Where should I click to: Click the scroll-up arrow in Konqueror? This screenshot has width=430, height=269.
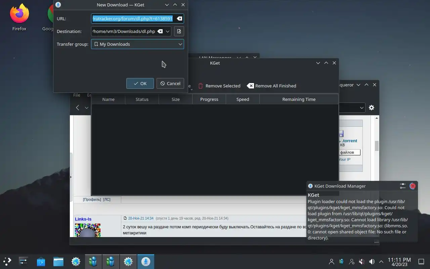(377, 118)
